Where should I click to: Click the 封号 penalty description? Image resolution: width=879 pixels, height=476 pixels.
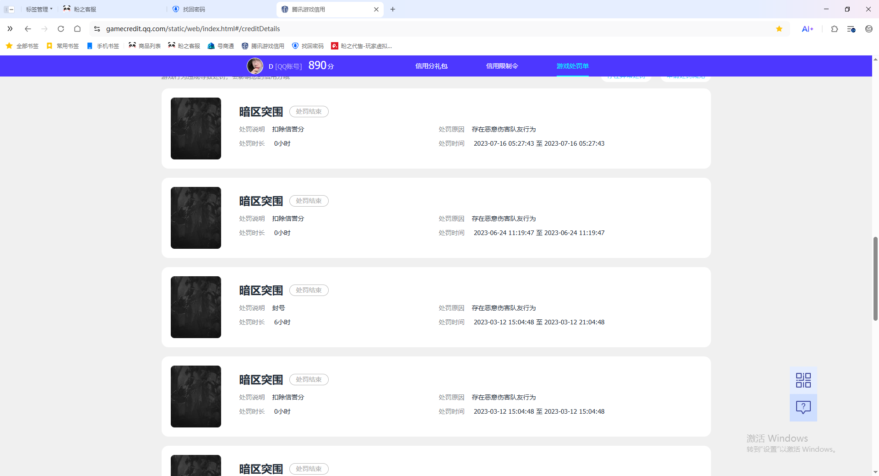[278, 308]
